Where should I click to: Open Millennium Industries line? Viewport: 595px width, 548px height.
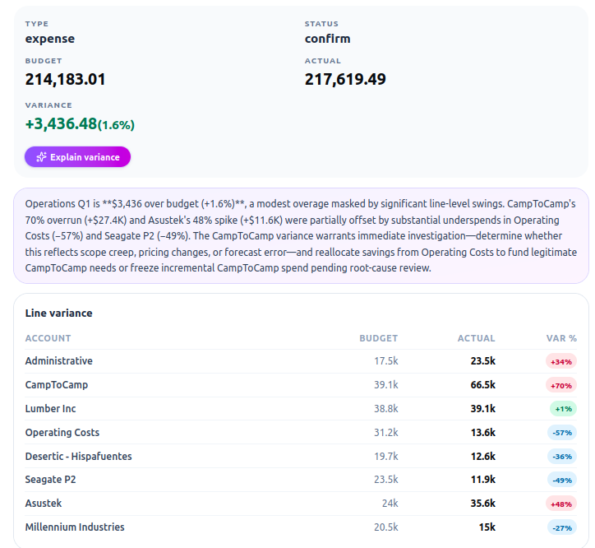[301, 527]
